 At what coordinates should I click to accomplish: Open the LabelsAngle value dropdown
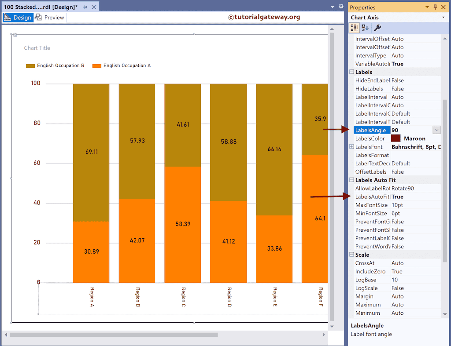coord(436,130)
